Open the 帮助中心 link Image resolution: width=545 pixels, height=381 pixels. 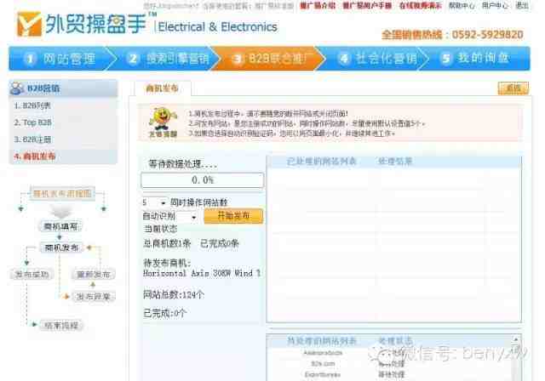click(462, 6)
